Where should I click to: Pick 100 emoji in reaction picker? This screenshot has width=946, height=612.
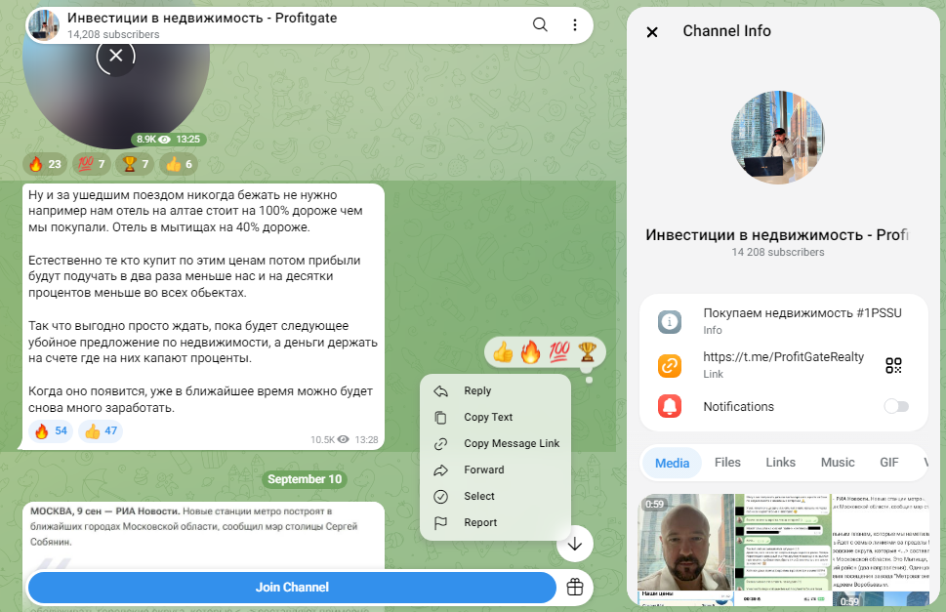coord(559,351)
